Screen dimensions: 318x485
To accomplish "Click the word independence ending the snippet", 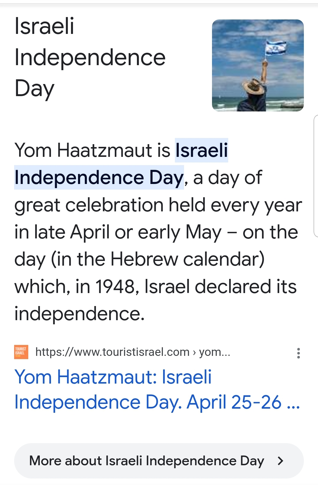I will (79, 313).
